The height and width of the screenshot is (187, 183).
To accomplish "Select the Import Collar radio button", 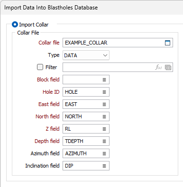I will coord(15,25).
